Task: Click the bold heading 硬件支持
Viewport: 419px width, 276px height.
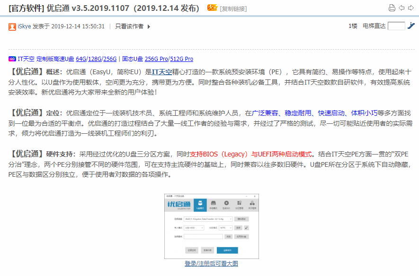Action: [60, 154]
